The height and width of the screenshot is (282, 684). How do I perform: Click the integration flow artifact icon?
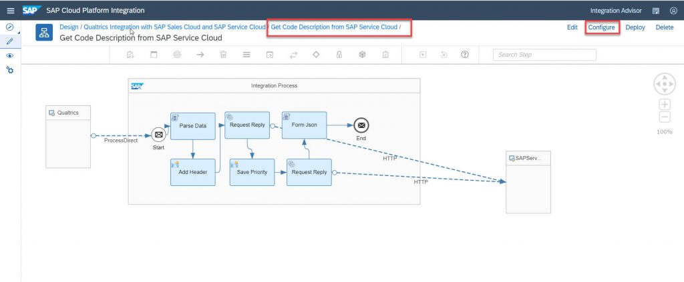point(44,32)
